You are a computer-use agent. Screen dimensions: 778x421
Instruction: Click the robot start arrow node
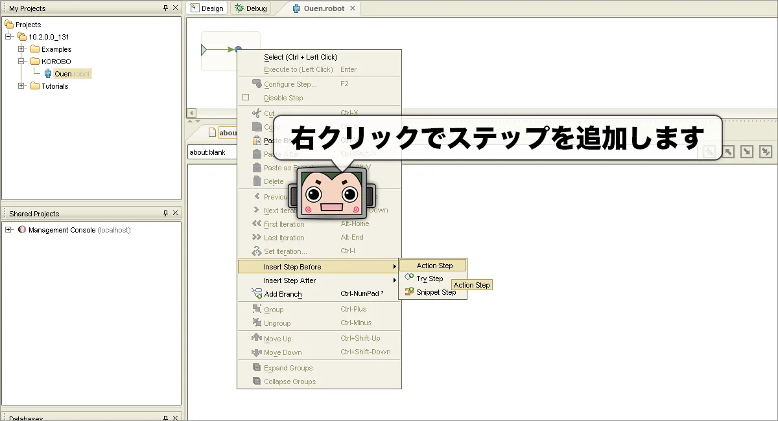tap(204, 49)
